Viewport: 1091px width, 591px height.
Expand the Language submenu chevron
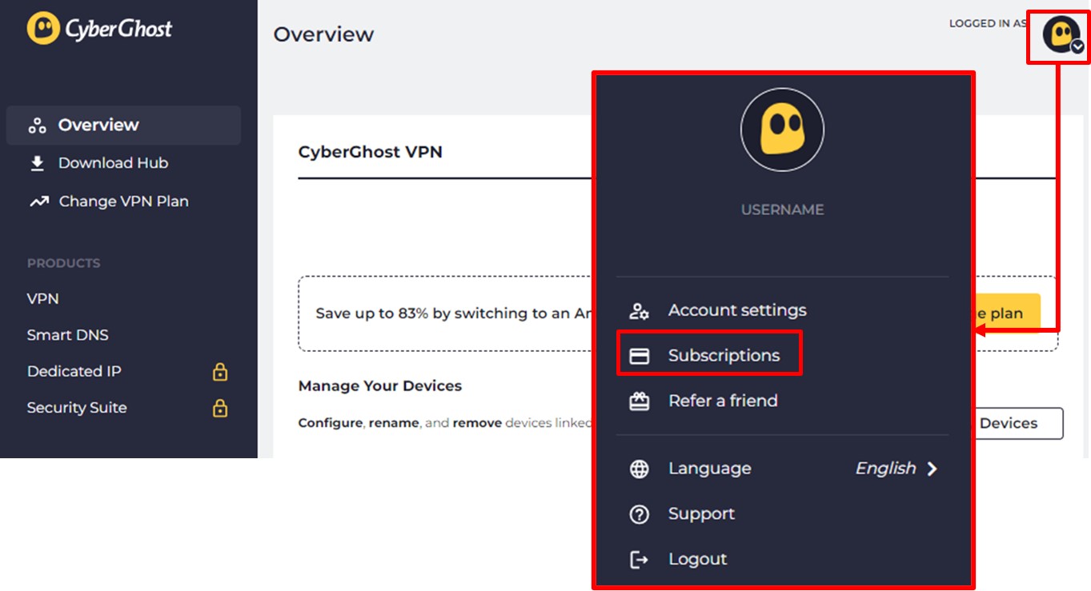click(x=932, y=469)
